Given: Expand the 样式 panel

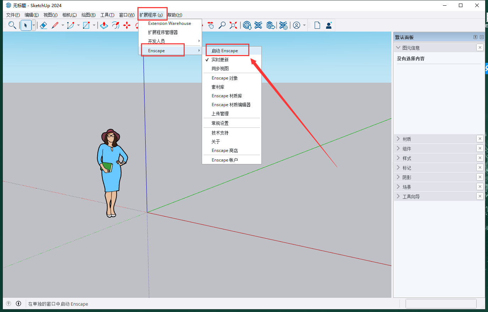Looking at the screenshot, I should click(398, 158).
